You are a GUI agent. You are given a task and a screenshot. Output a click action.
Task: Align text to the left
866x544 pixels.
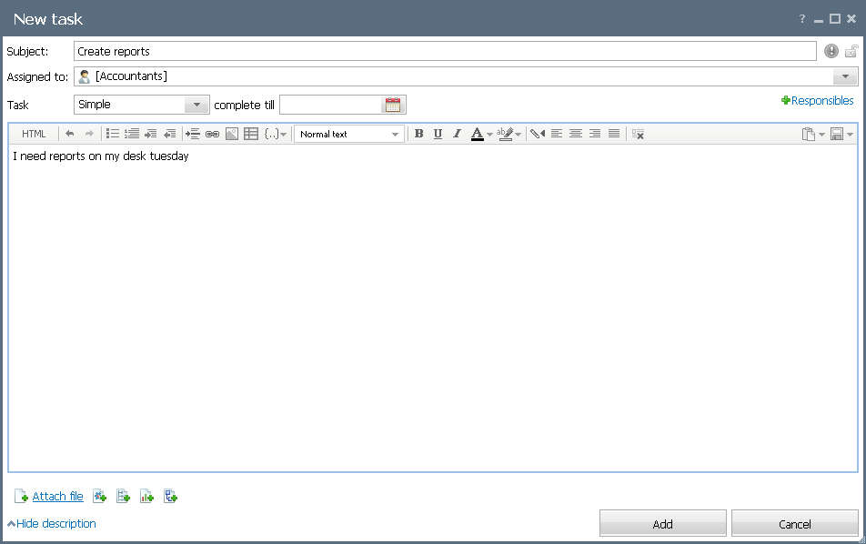pos(557,134)
